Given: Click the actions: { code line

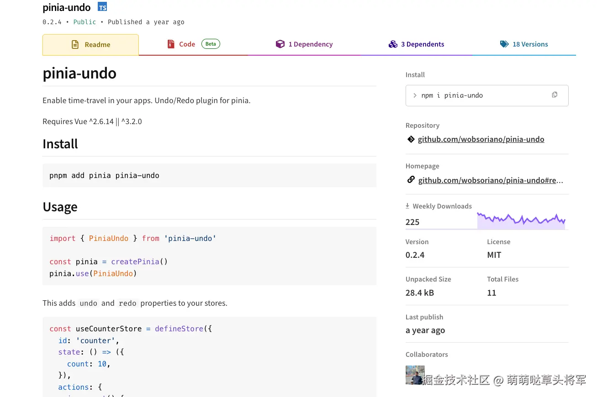Looking at the screenshot, I should coord(80,387).
